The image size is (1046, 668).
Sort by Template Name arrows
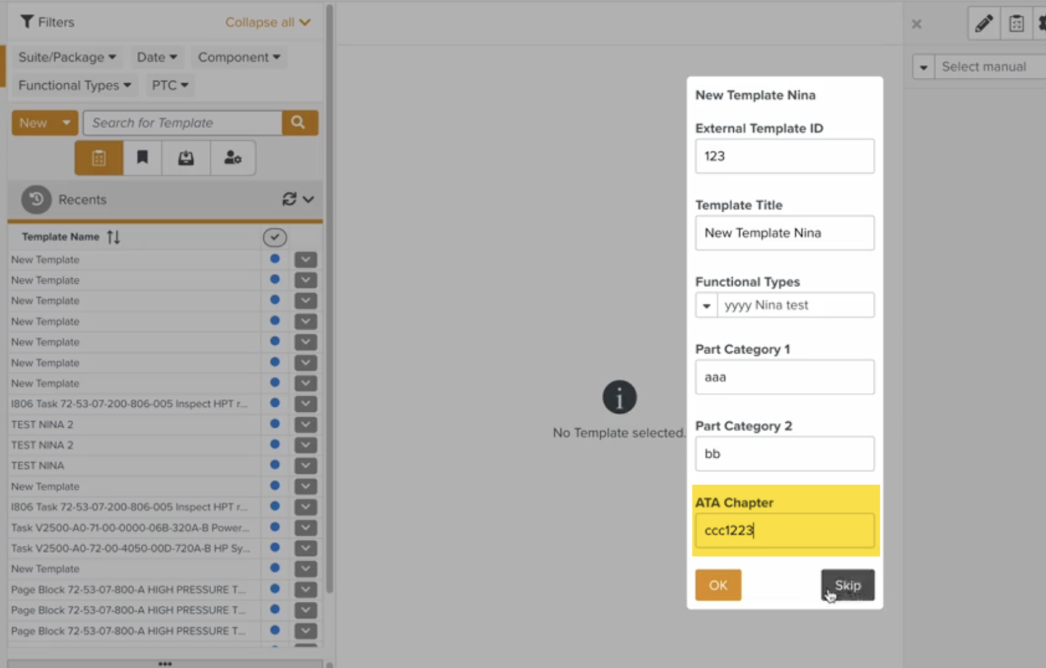(113, 237)
